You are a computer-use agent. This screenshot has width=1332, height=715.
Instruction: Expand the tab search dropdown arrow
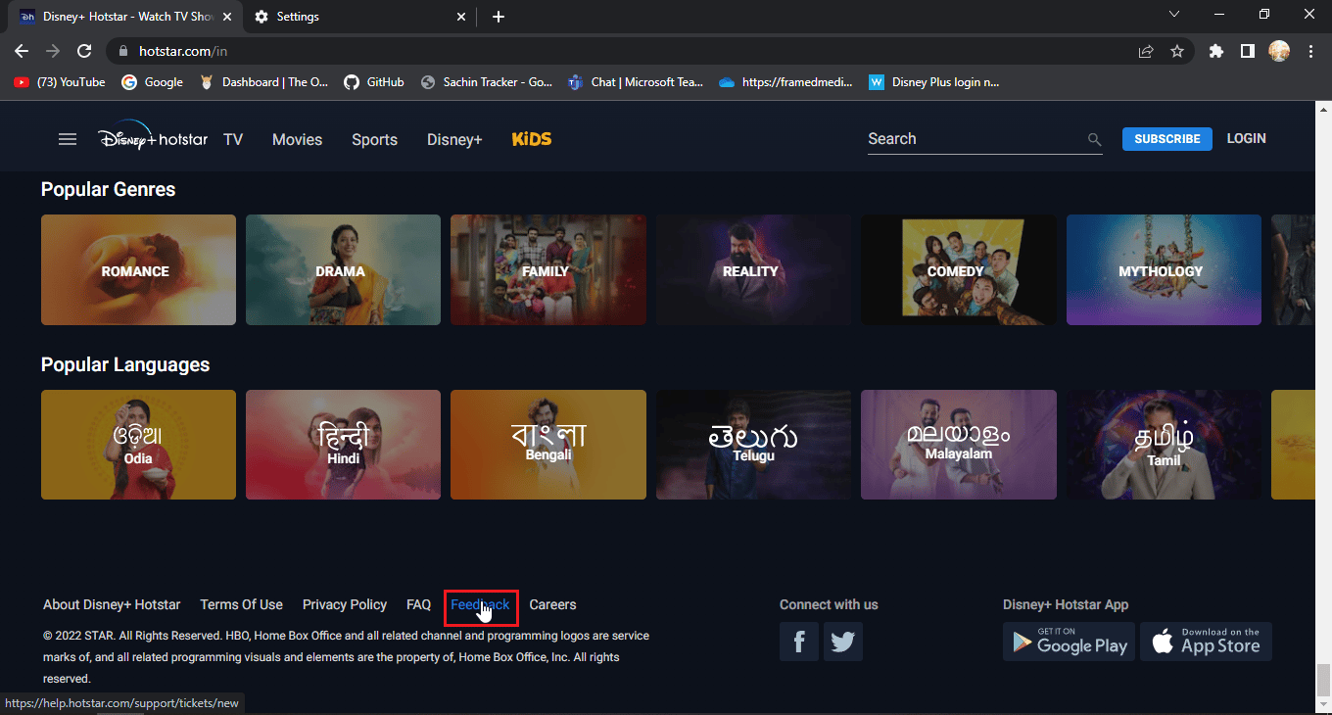(x=1175, y=15)
